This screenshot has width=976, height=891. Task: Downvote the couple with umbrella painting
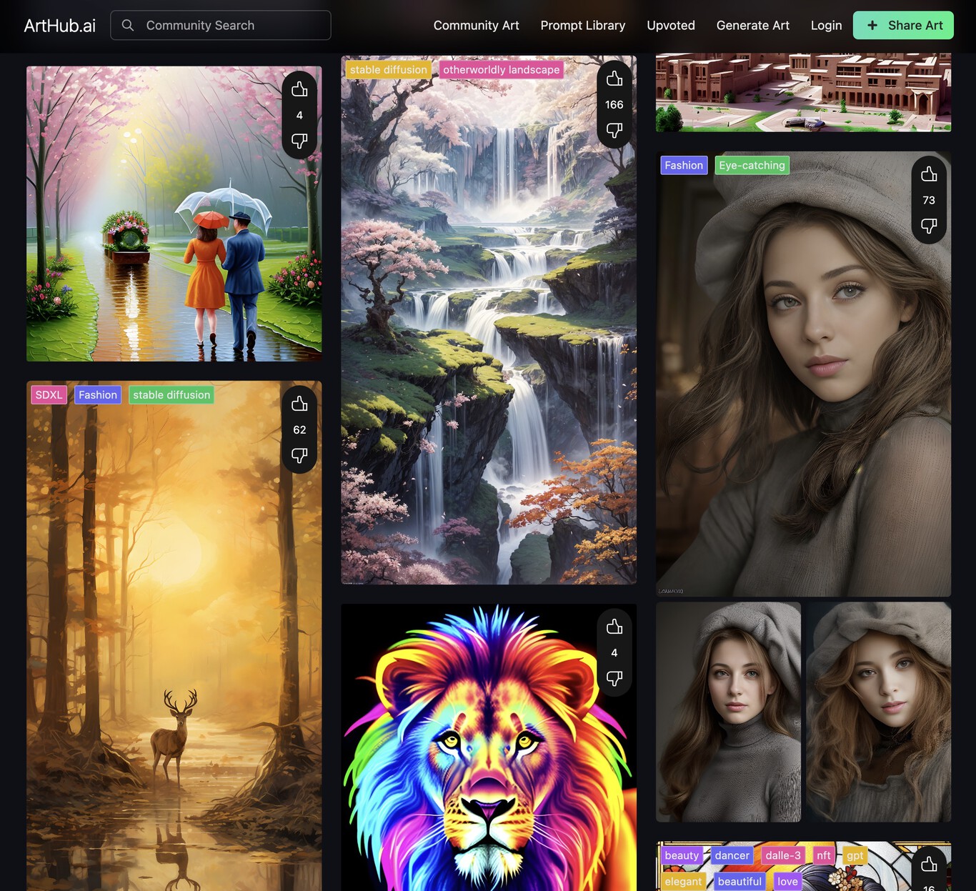tap(299, 141)
